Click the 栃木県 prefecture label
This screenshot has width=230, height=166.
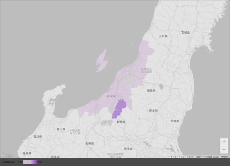pos(153,110)
